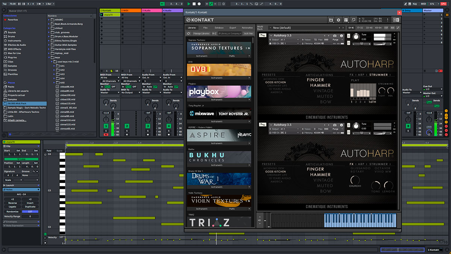Open the Playbox library thumbnail
The width and height of the screenshot is (451, 254).
click(x=219, y=92)
